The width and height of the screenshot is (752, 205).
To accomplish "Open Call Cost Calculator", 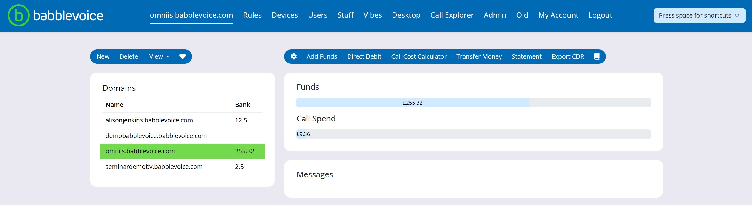I will click(x=418, y=56).
